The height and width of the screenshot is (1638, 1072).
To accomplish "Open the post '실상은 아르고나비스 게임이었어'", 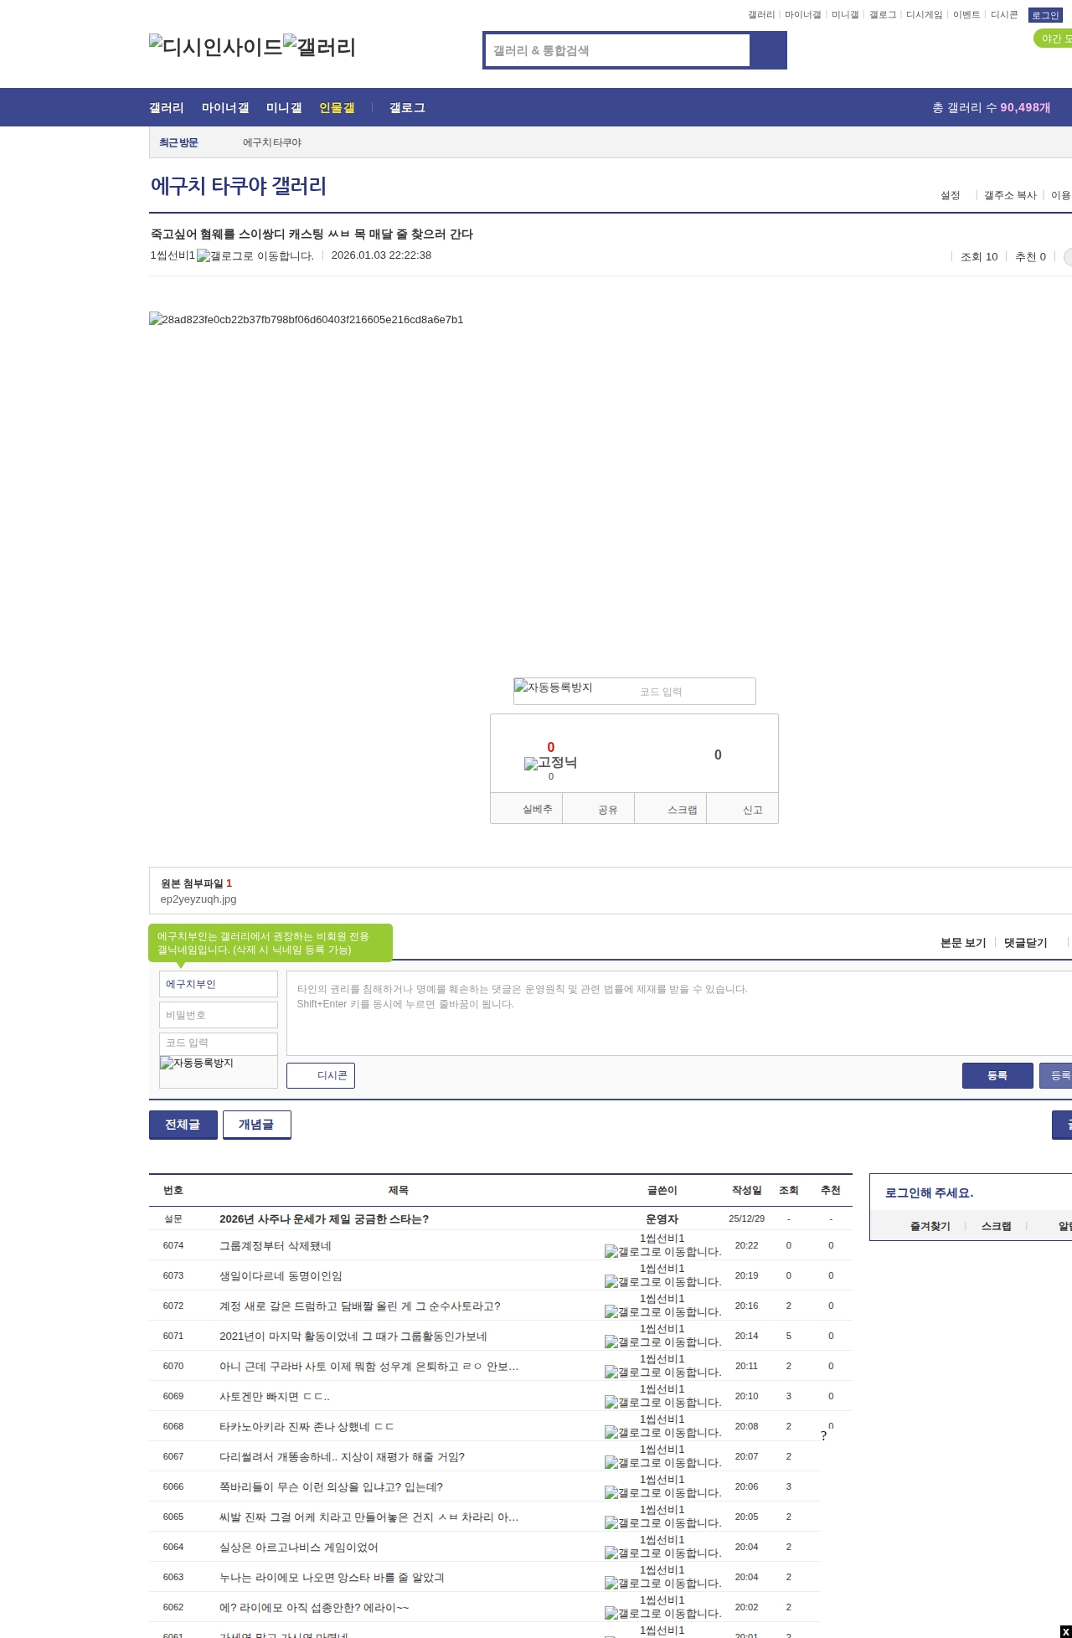I will (x=299, y=1548).
